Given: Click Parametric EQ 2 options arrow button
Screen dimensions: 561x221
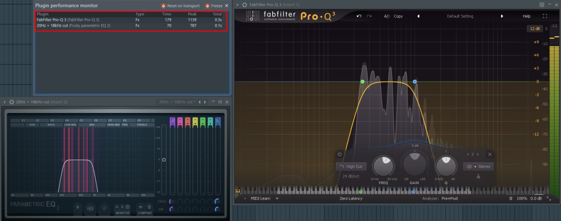Looking at the screenshot, I should pyautogui.click(x=78, y=207).
